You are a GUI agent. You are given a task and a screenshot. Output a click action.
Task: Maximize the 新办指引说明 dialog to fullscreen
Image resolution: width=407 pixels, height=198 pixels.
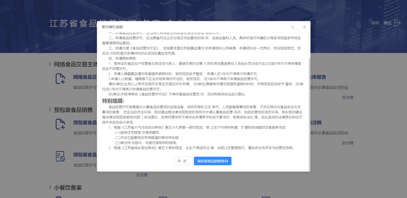tap(292, 27)
